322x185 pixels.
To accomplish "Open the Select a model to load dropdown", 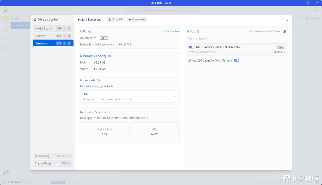I will [x=162, y=10].
